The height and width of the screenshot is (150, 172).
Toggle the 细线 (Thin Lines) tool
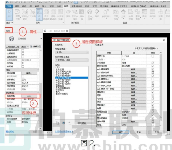coord(39,14)
